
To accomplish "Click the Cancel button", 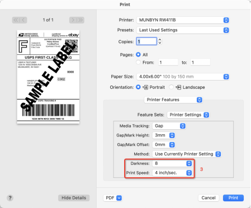I will point(209,198).
